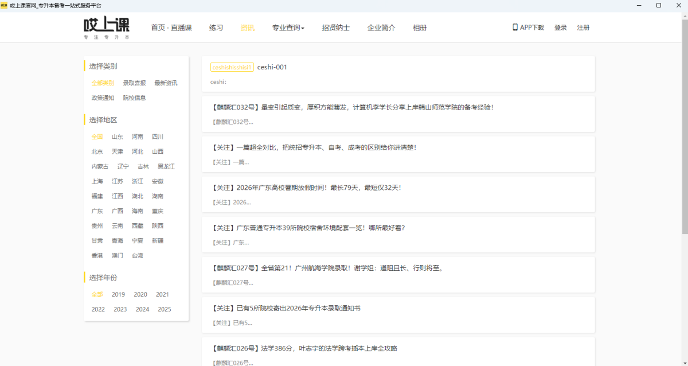The image size is (688, 366).
Task: Select 天津 region
Action: 117,152
